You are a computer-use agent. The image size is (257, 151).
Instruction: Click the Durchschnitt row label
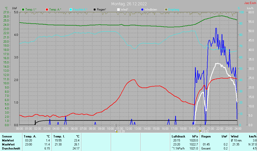tap(11, 148)
